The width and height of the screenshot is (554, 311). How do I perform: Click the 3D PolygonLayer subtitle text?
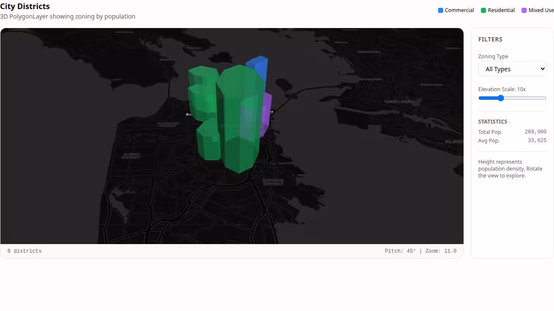coord(68,16)
